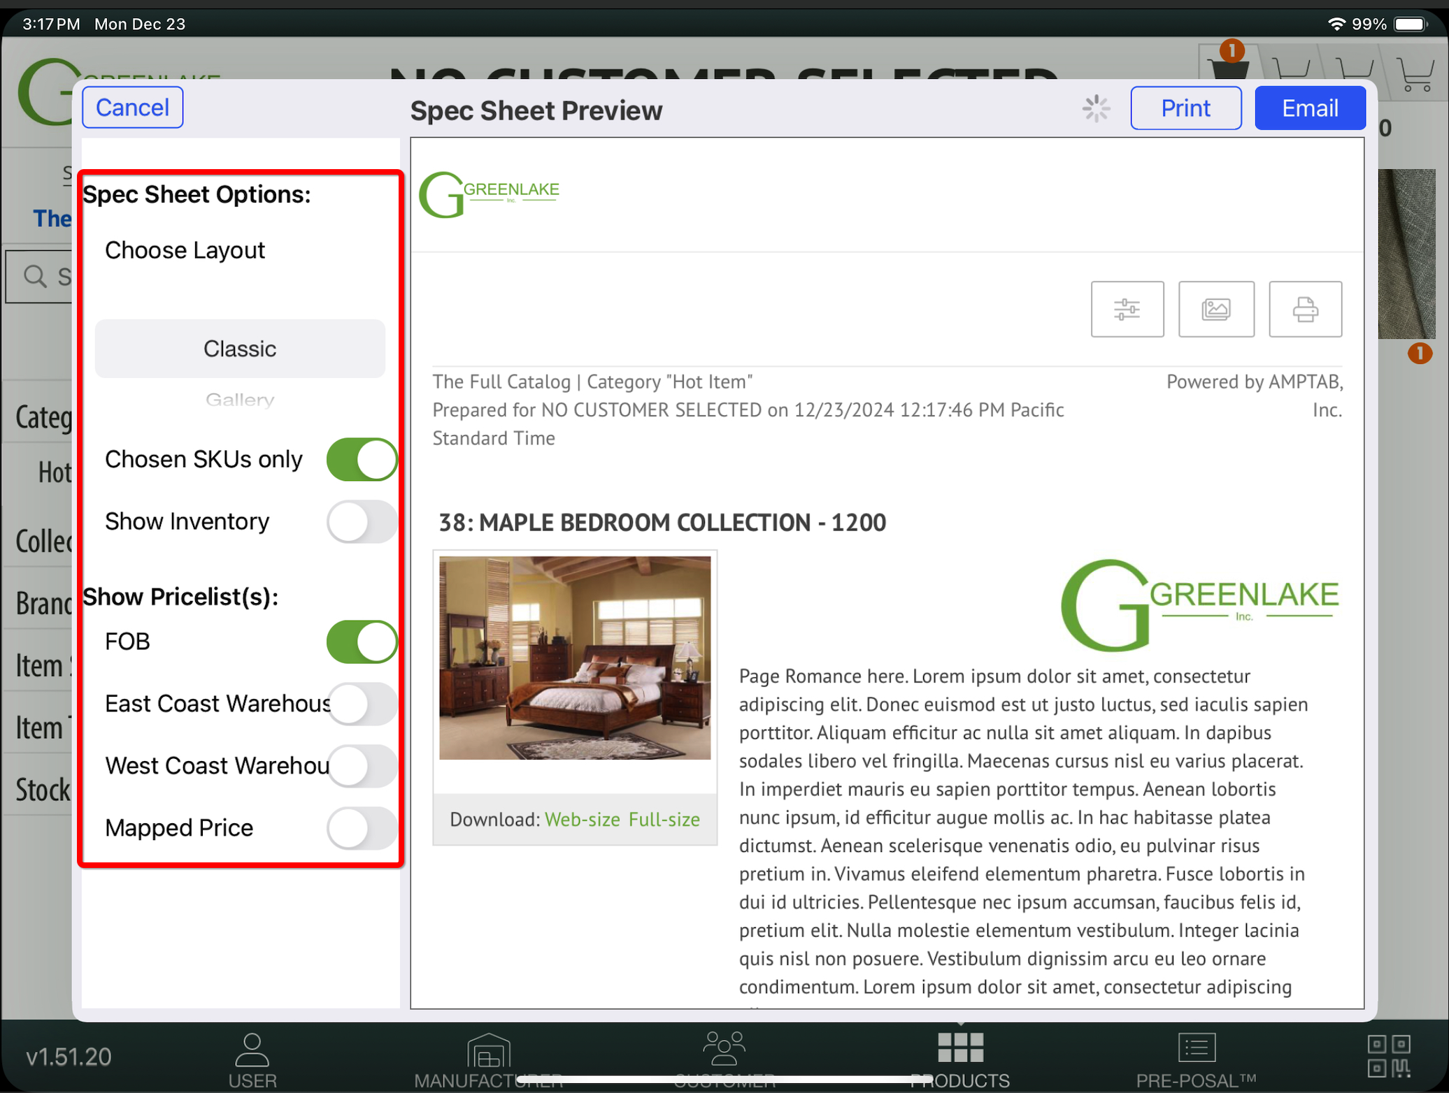Tap the maple bedroom collection thumbnail
The image size is (1449, 1093).
pyautogui.click(x=575, y=658)
